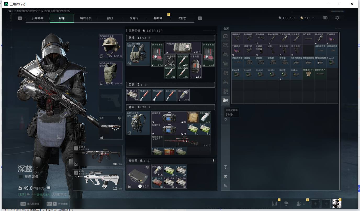Select the main warehouse icon in storage sidebar
360x211 pixels.
pos(226,36)
